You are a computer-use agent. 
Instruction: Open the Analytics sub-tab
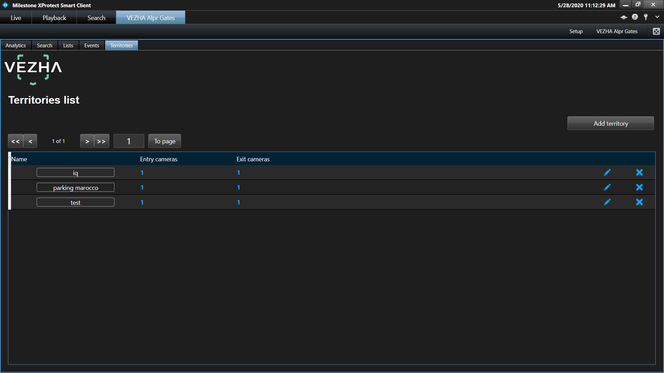(16, 45)
